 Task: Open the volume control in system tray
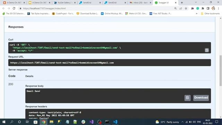coord(194,122)
